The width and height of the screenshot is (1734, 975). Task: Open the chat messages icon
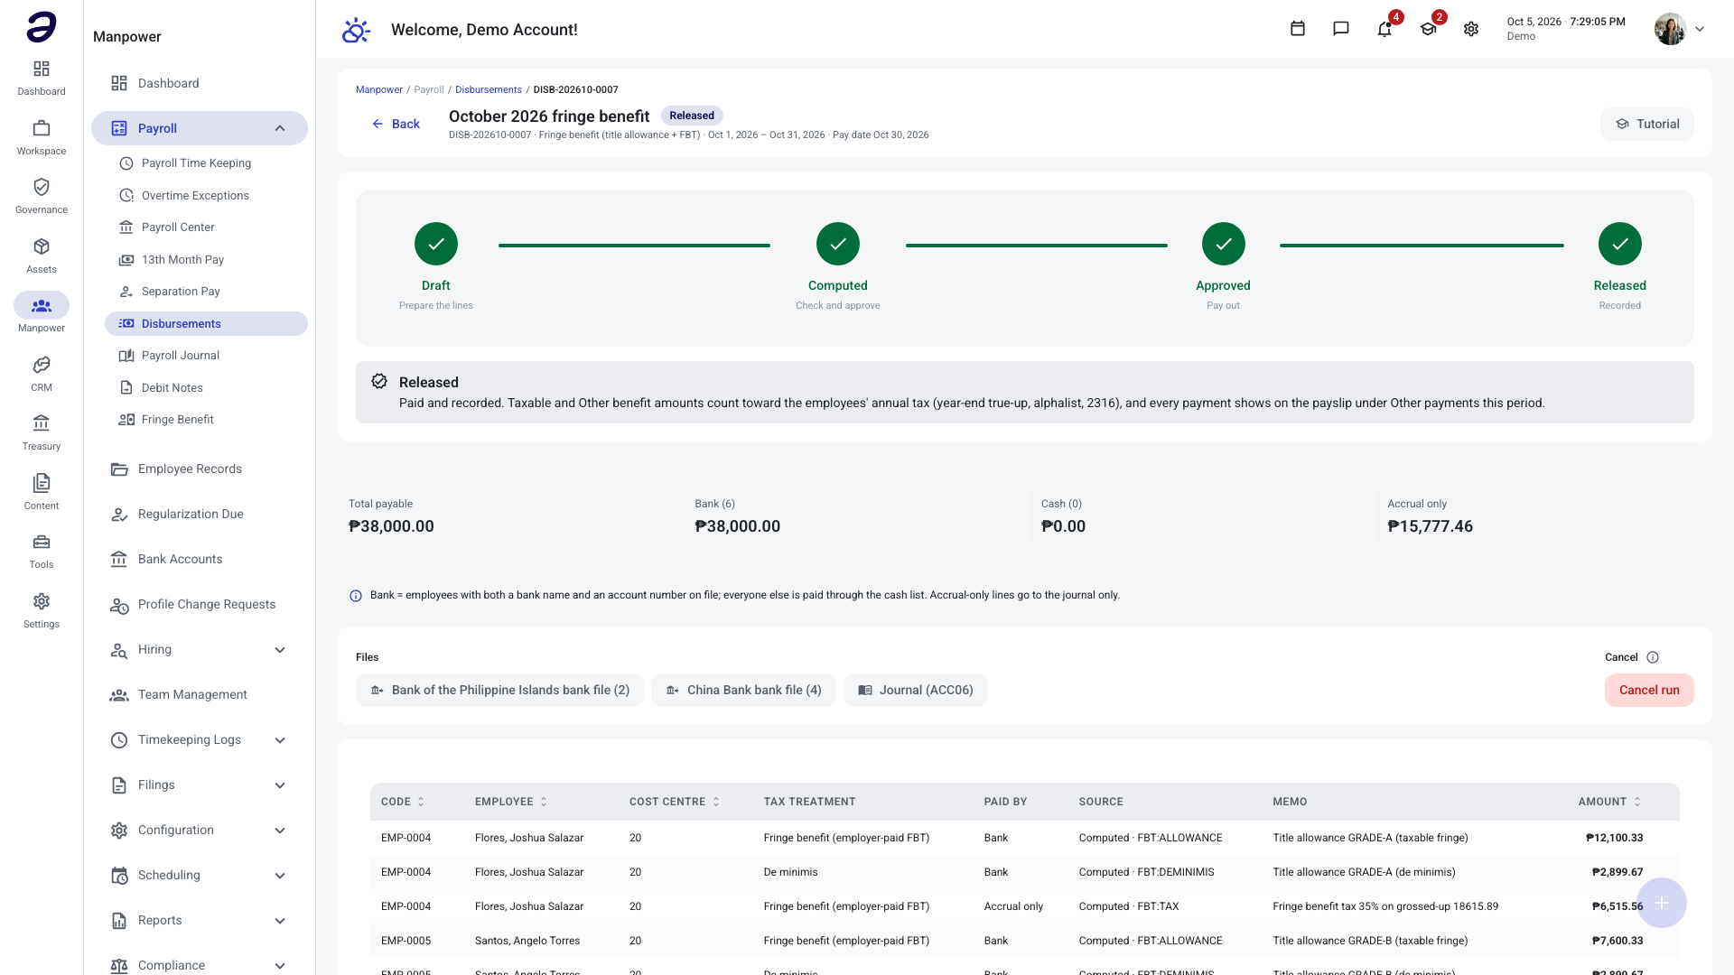1341,29
